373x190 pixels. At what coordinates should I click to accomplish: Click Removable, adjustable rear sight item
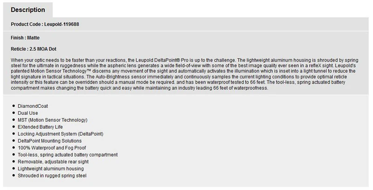tap(53, 162)
